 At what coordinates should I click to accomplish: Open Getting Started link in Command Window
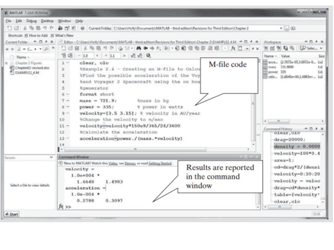160,163
